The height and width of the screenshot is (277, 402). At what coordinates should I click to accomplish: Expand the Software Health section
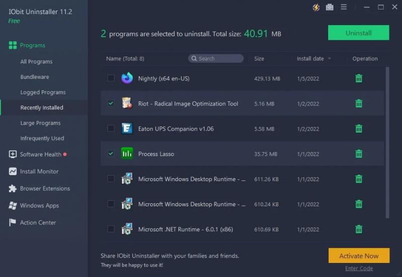pos(40,155)
